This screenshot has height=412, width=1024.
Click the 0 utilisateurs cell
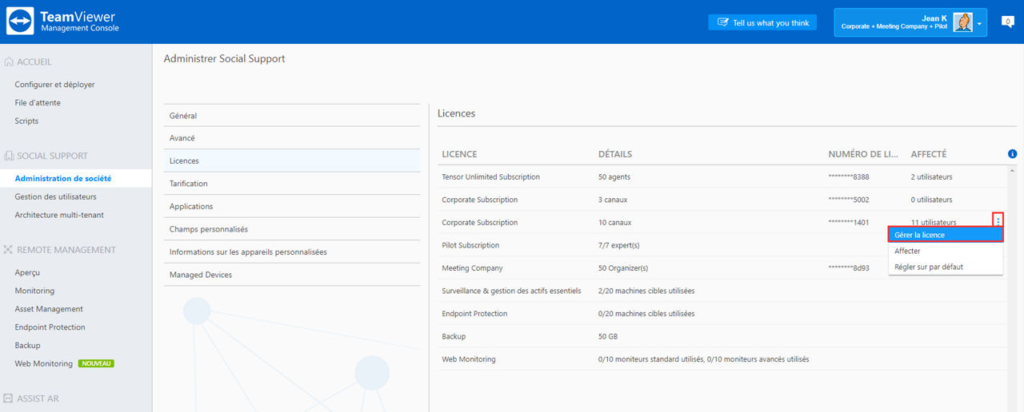[932, 200]
